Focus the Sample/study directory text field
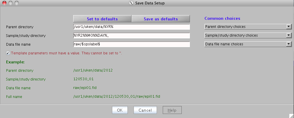The height and width of the screenshot is (118, 294). coord(132,35)
